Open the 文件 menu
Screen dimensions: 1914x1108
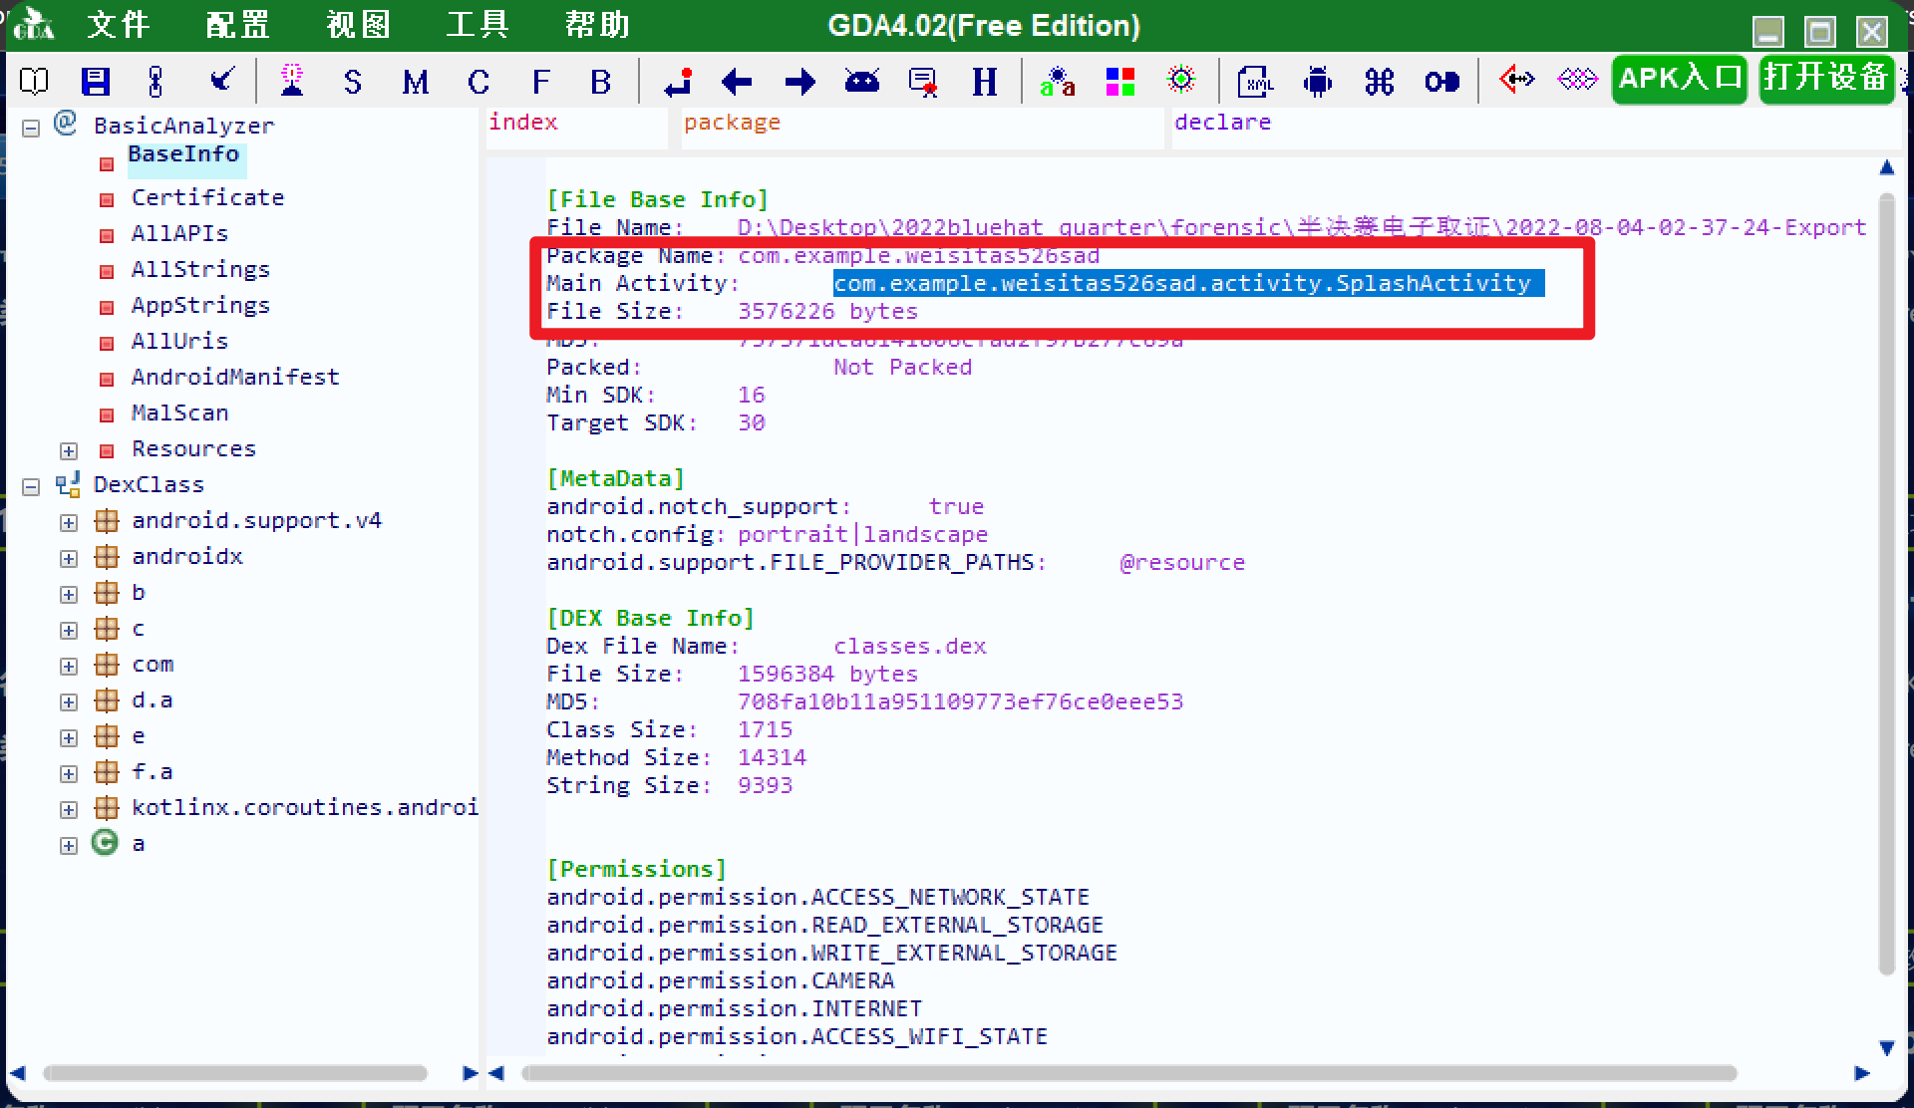[x=119, y=24]
